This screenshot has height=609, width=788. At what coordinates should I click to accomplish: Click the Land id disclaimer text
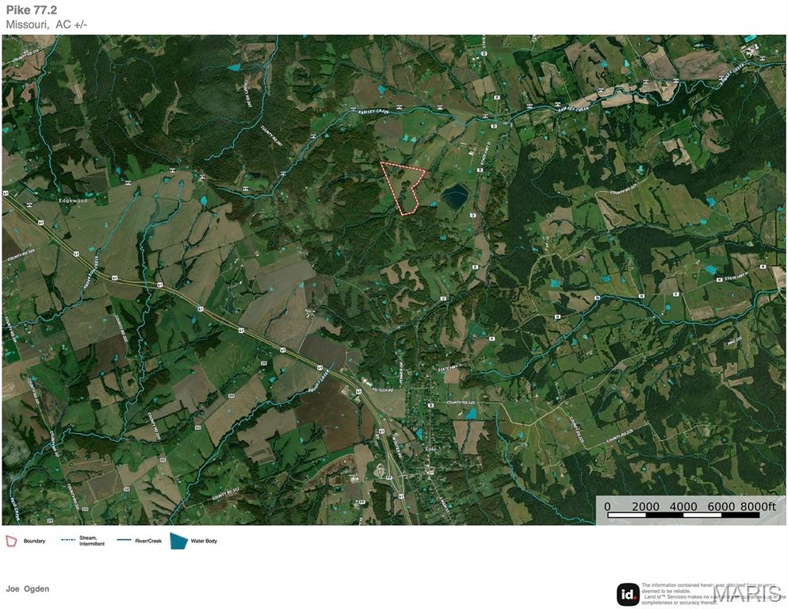click(698, 594)
